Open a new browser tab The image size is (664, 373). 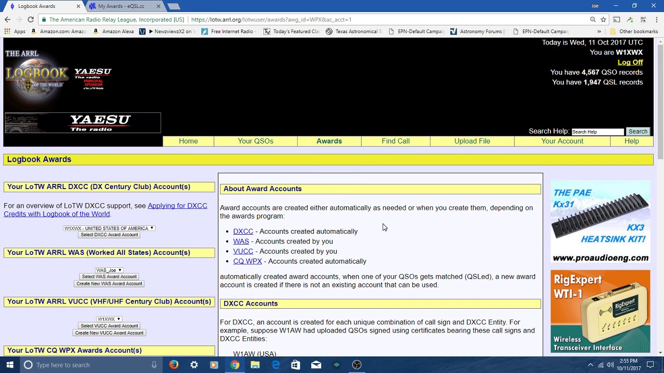point(174,6)
